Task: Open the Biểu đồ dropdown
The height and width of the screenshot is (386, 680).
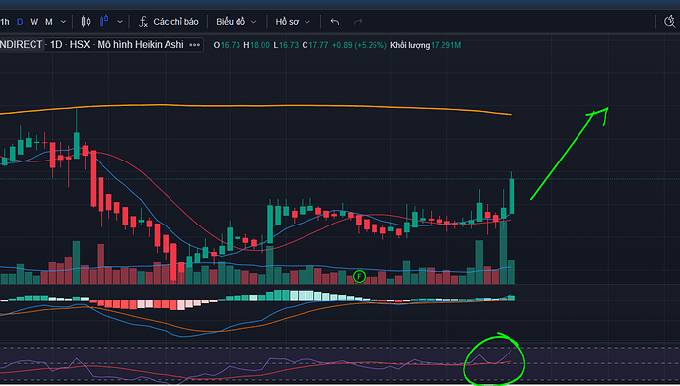Action: coord(237,22)
